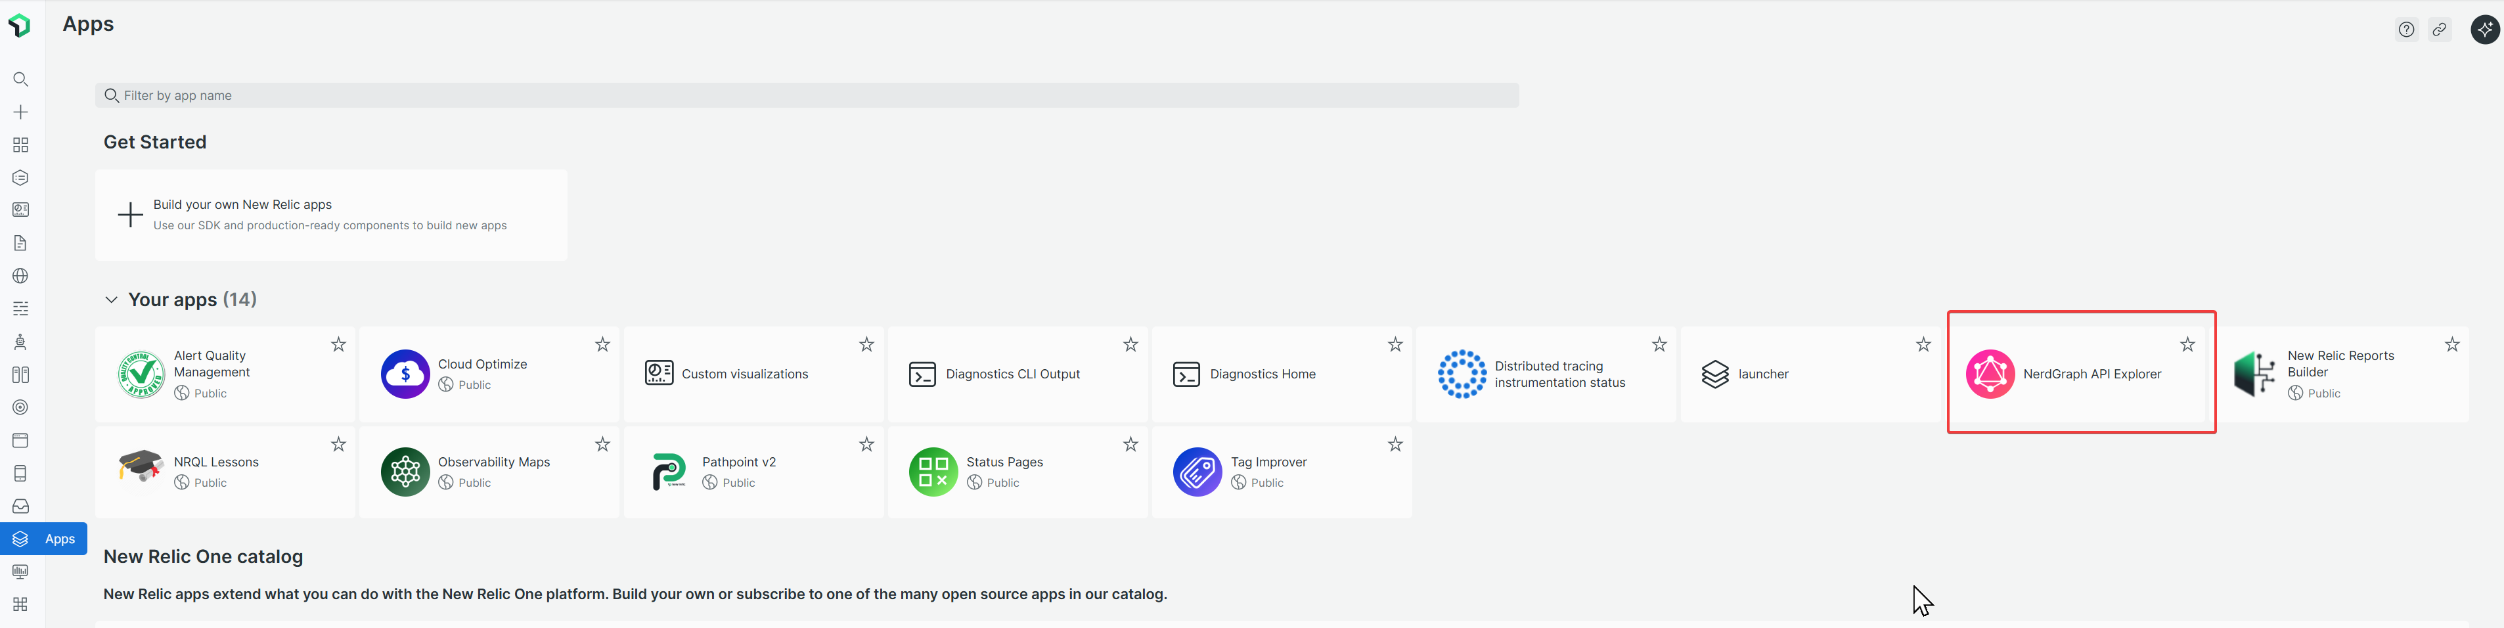The width and height of the screenshot is (2504, 628).
Task: Favorite the Pathpoint v2 app
Action: pyautogui.click(x=866, y=444)
